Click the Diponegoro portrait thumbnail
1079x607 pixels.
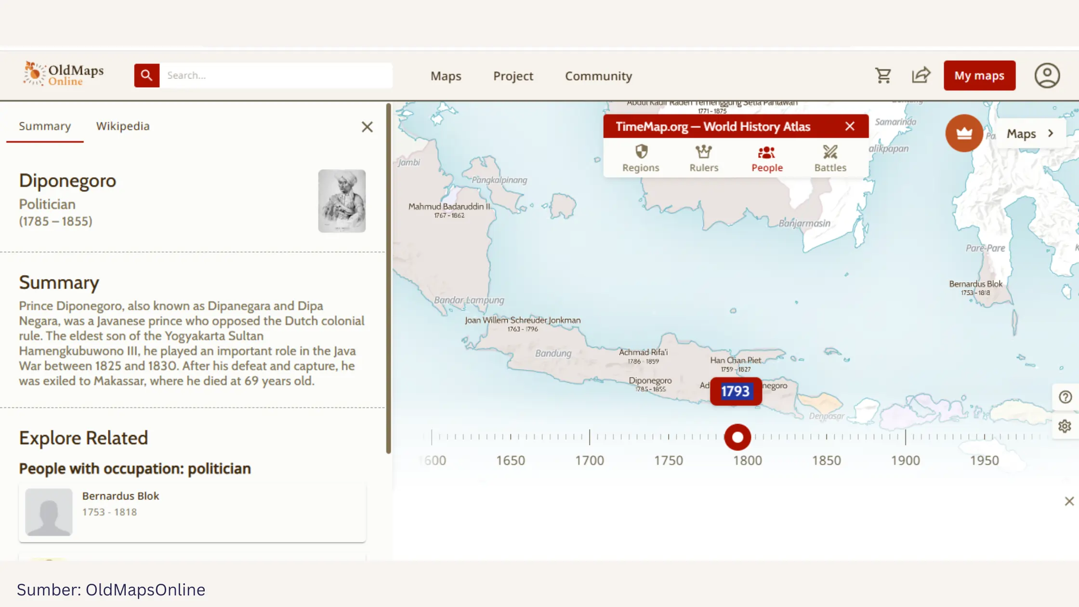[342, 201]
